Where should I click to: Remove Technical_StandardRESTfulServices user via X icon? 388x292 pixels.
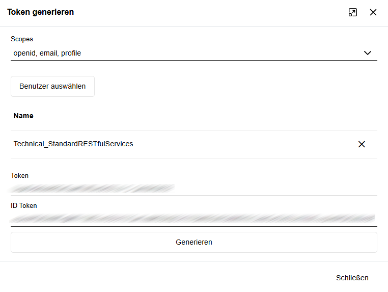click(x=362, y=144)
